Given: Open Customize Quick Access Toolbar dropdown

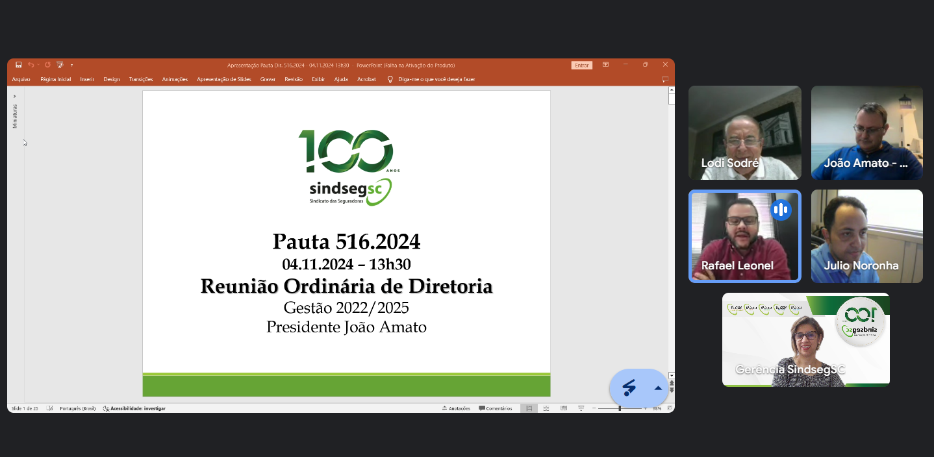Looking at the screenshot, I should tap(71, 65).
